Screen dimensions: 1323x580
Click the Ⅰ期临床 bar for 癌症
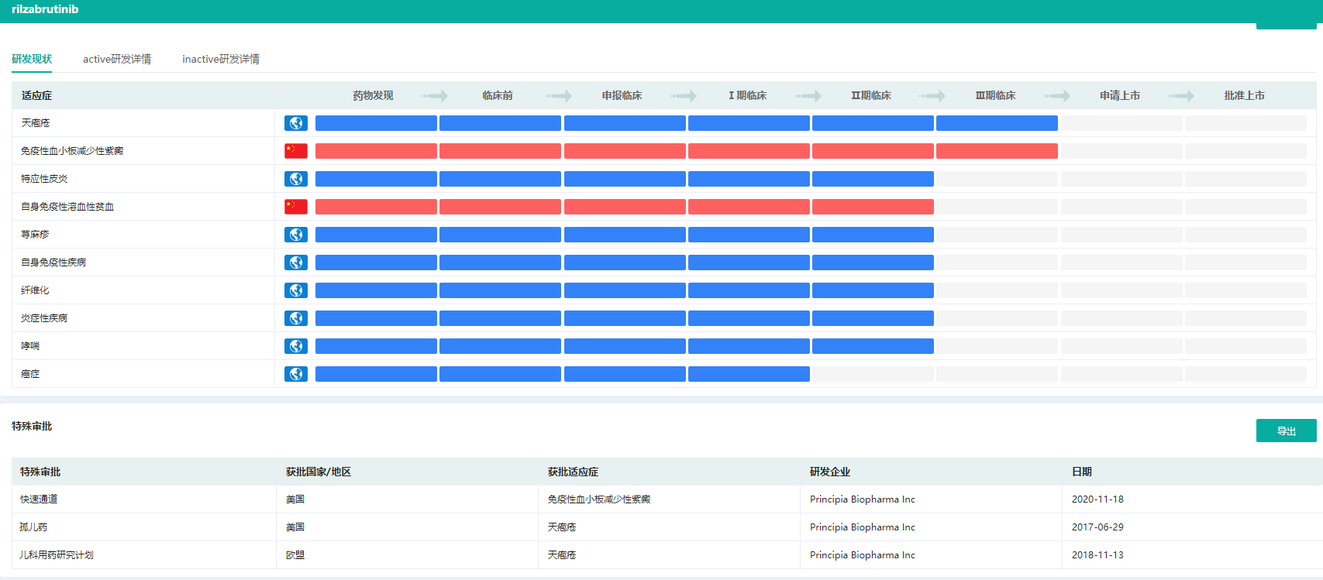[749, 374]
